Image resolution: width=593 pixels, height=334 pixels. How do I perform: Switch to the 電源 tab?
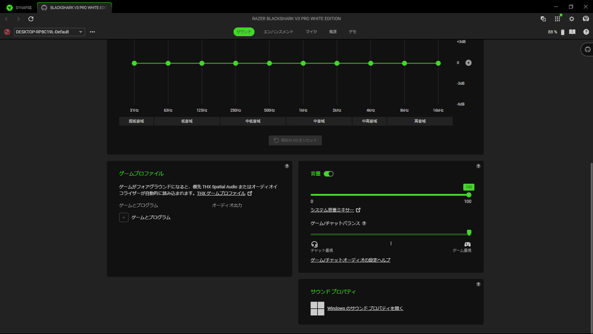(x=333, y=32)
